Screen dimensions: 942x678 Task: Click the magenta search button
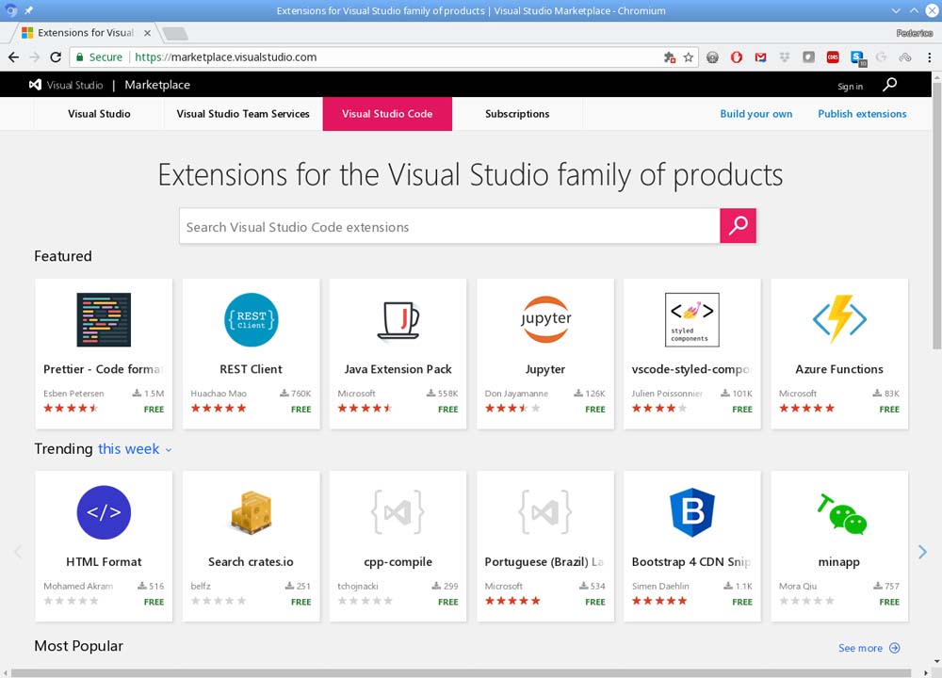point(738,226)
